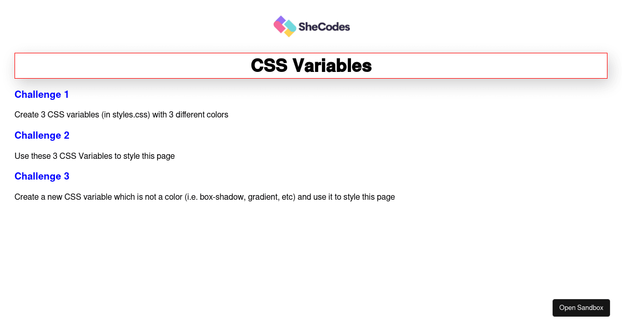Click the SheCodes wordmark text
Screen dimensions: 622x326
[x=324, y=27]
